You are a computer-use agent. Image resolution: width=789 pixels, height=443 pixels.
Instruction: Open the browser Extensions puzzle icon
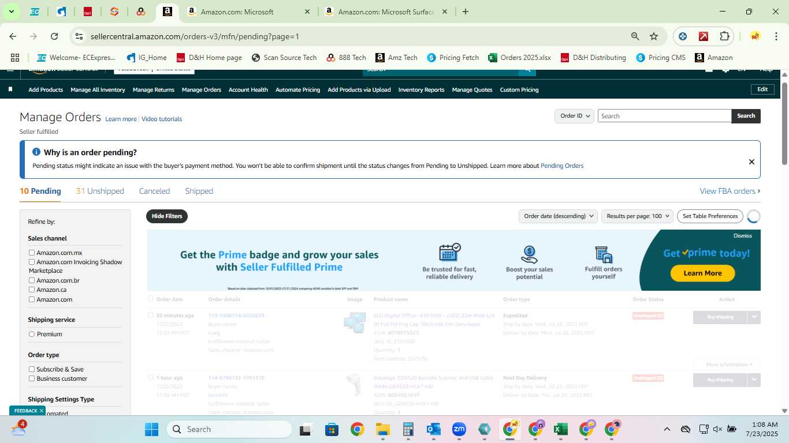point(724,36)
